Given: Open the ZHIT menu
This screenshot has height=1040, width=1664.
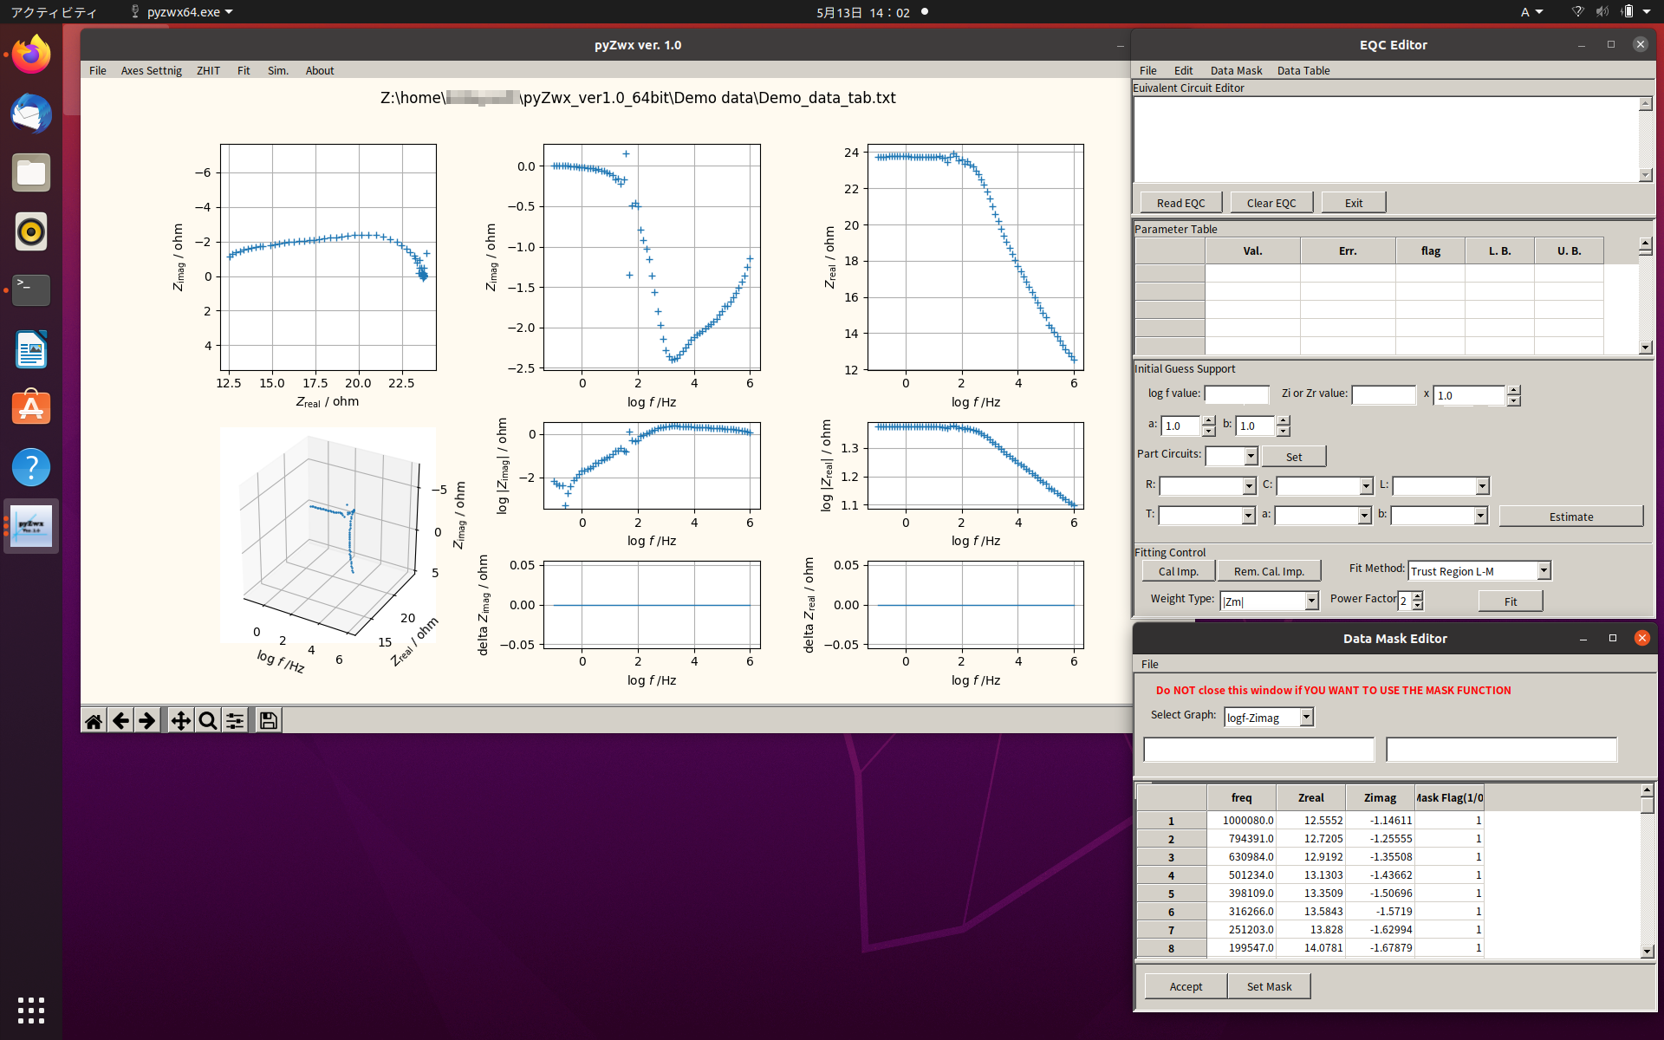Looking at the screenshot, I should (208, 71).
